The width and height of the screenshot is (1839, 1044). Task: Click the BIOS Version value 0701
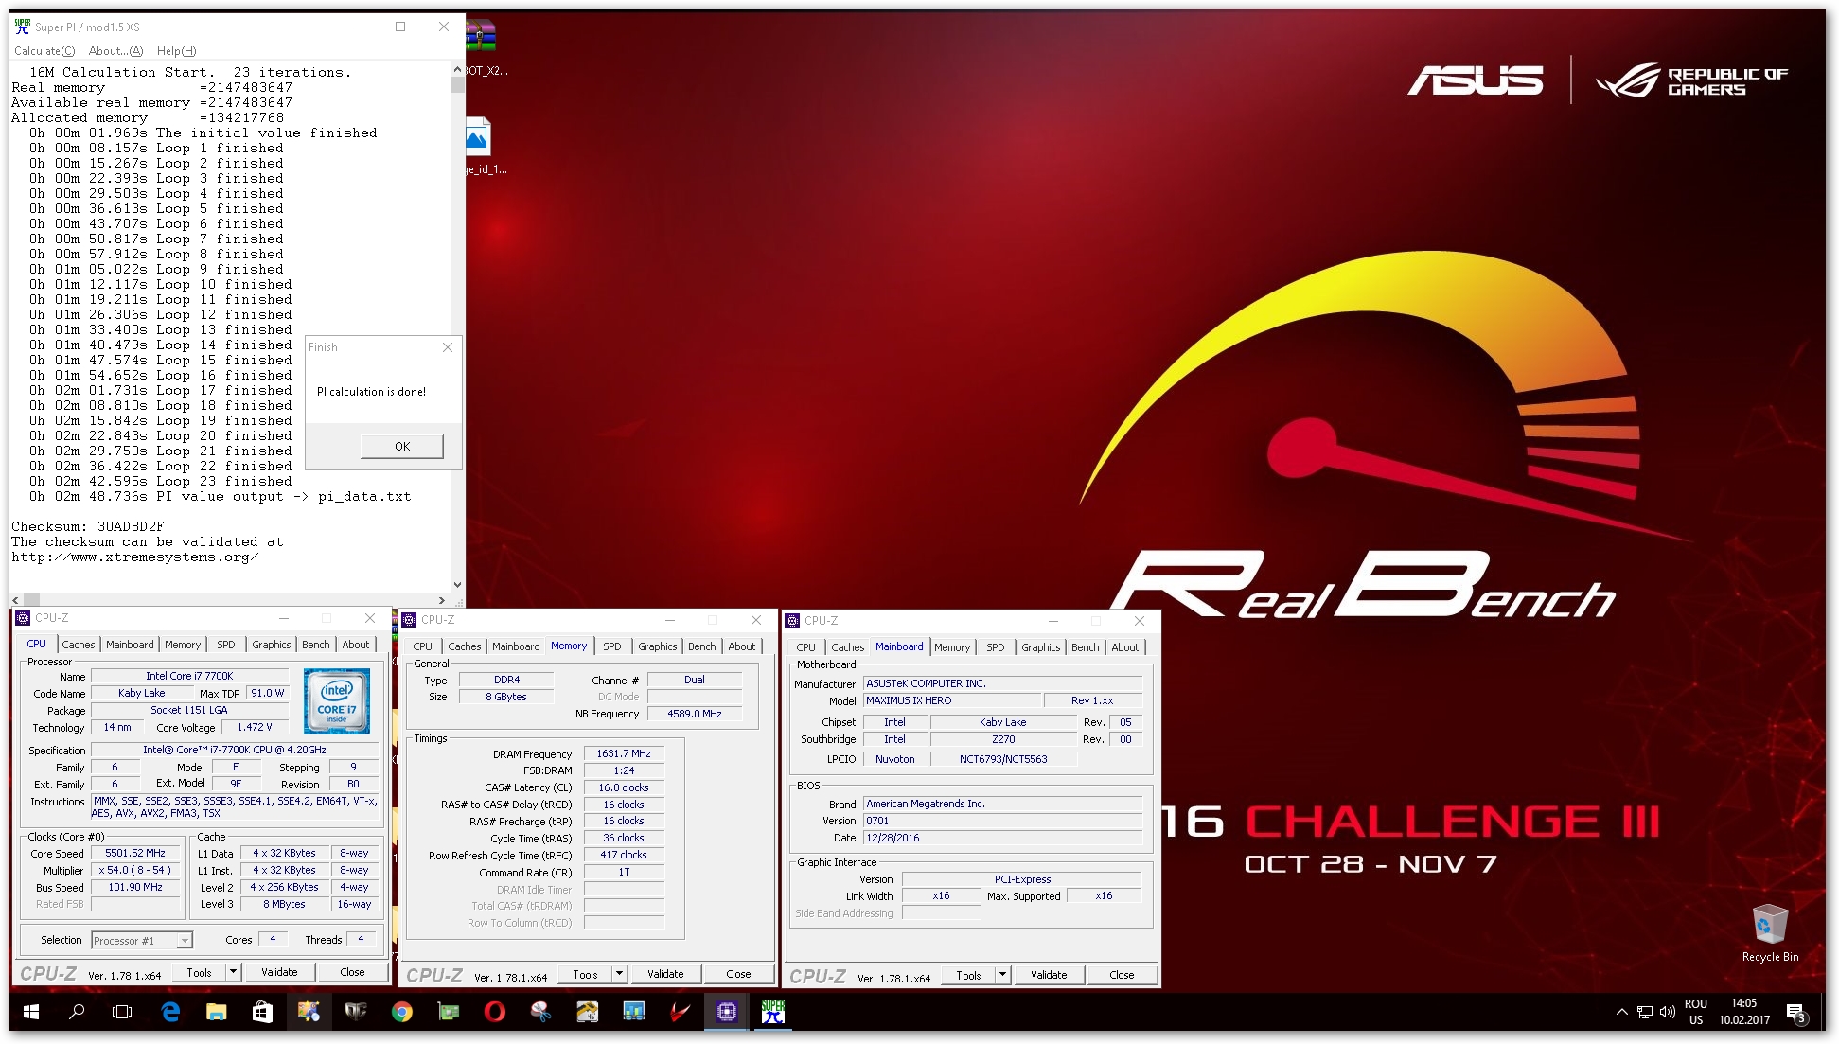point(1002,821)
